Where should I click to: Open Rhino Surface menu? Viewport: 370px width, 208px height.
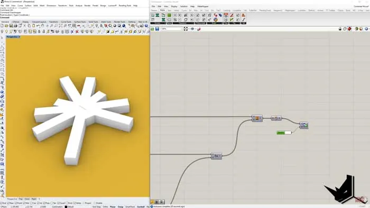(28, 5)
